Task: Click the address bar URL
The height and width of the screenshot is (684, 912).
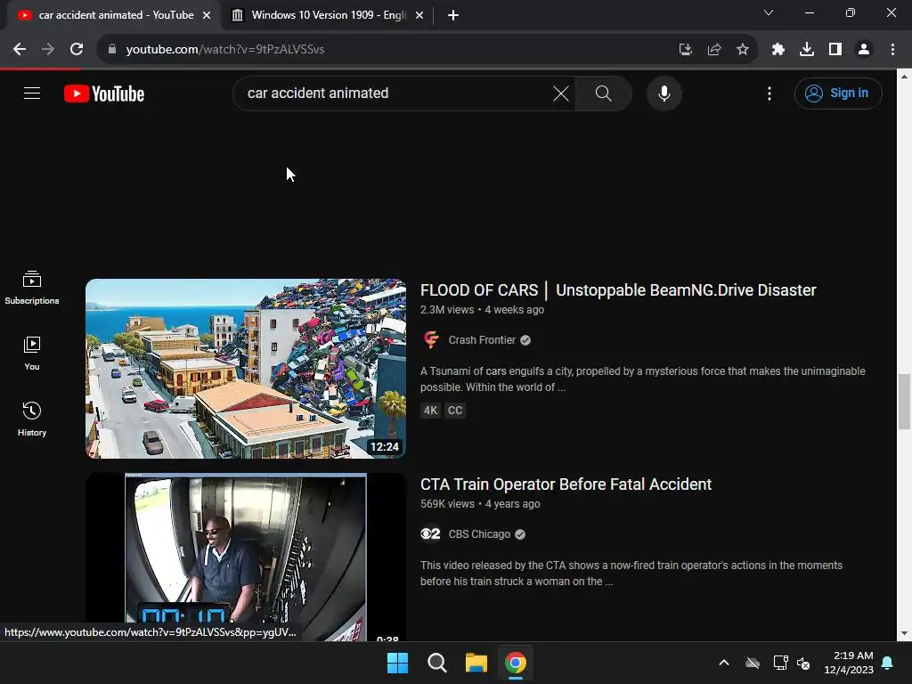Action: click(x=225, y=50)
